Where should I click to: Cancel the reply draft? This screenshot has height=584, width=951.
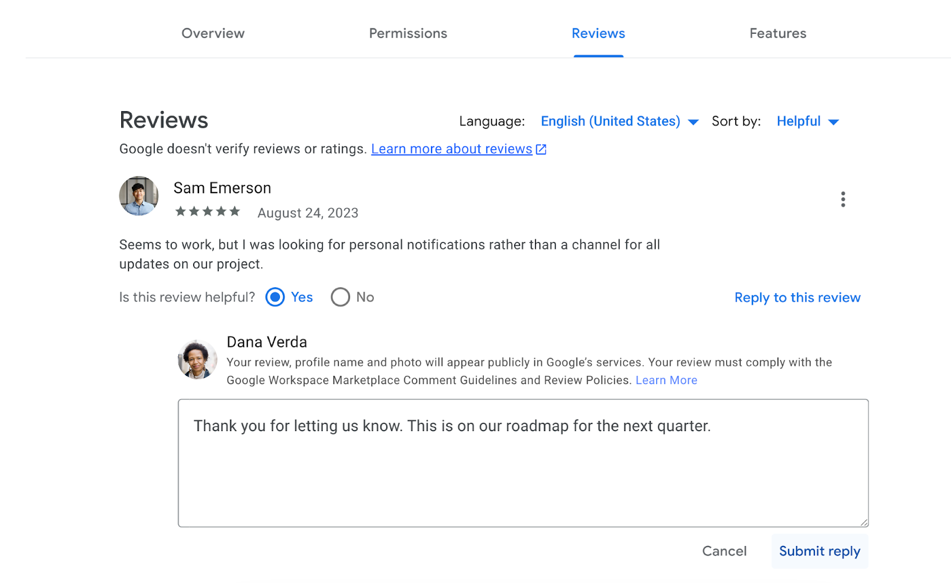coord(724,551)
